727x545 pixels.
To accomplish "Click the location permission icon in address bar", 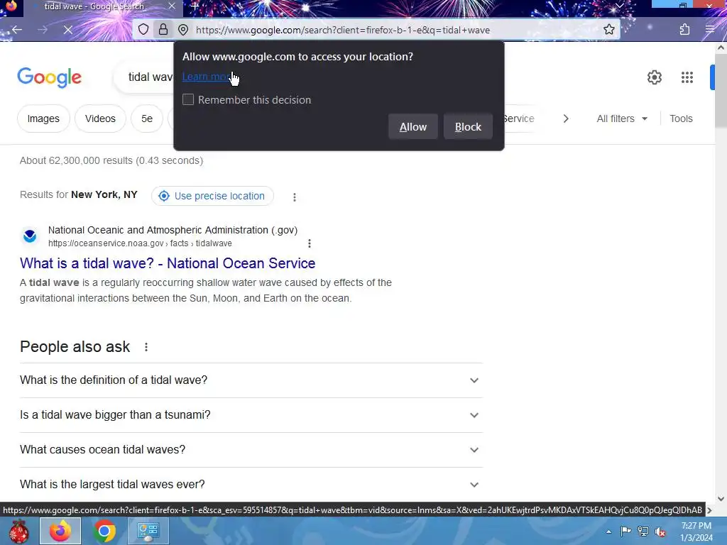I will point(183,30).
